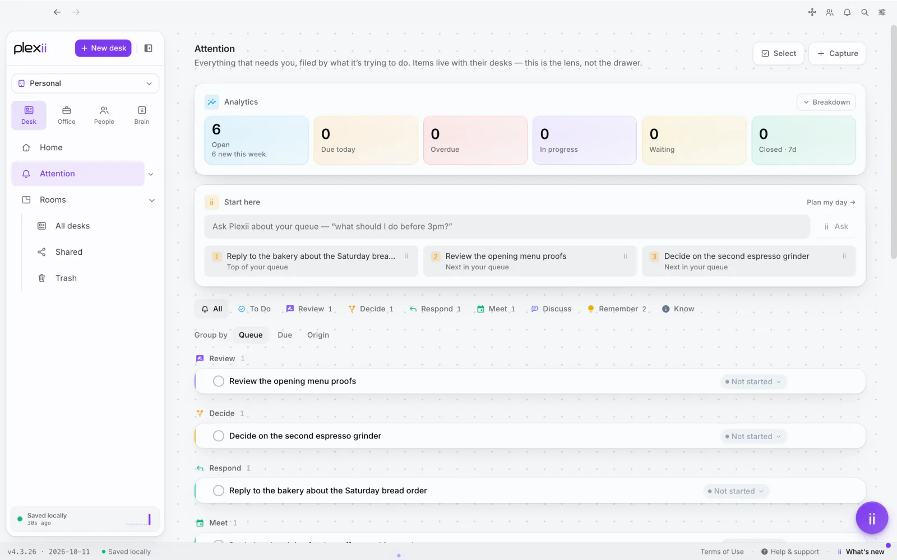Viewport: 897px width, 560px height.
Task: Go back with the left arrow
Action: 57,12
